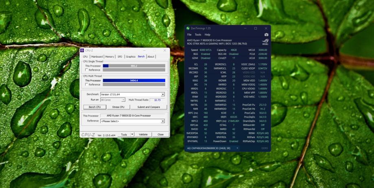Switch to the SPD tab
374x188 pixels.
(120, 56)
